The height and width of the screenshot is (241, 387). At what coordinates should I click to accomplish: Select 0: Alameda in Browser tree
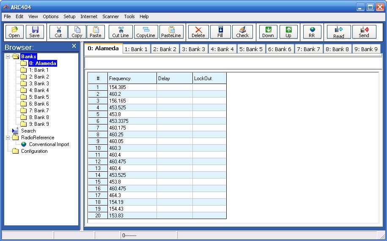pyautogui.click(x=43, y=63)
